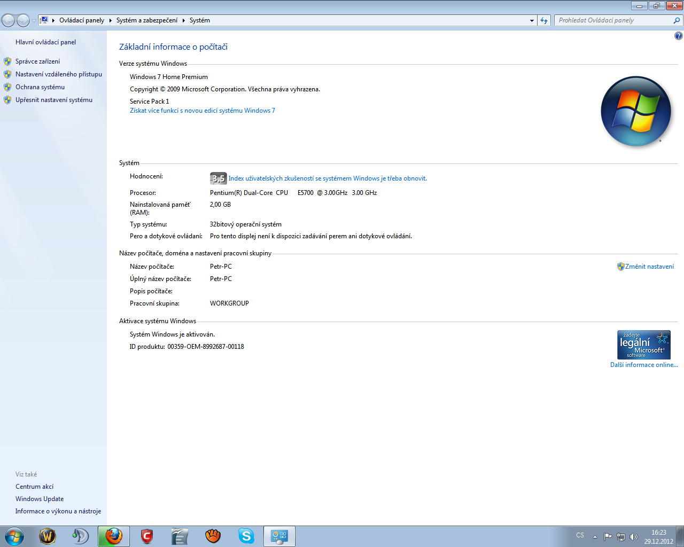The width and height of the screenshot is (684, 547).
Task: Click the 3,5 rating badge
Action: [x=218, y=178]
